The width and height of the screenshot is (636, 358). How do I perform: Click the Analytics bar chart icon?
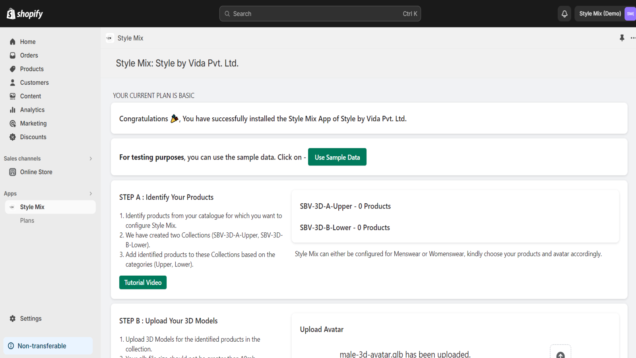pos(13,110)
